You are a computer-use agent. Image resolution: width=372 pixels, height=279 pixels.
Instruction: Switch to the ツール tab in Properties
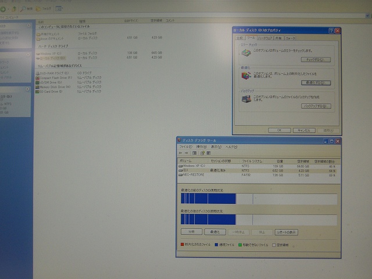point(251,37)
